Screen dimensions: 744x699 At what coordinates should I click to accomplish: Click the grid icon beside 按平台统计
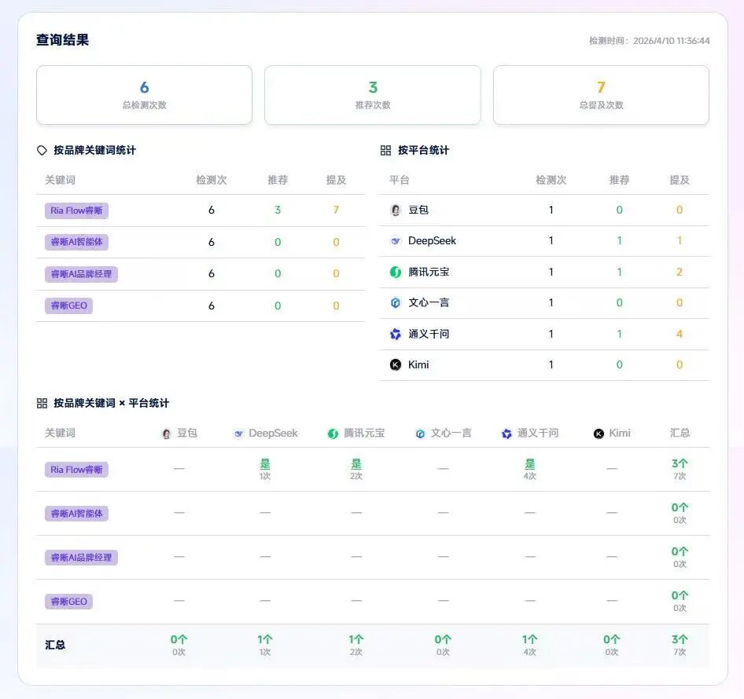385,150
